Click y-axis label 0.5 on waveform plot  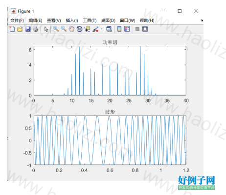(x=28, y=128)
